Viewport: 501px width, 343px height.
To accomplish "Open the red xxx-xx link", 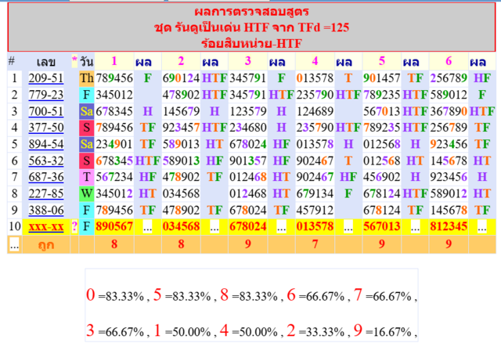I will point(46,226).
